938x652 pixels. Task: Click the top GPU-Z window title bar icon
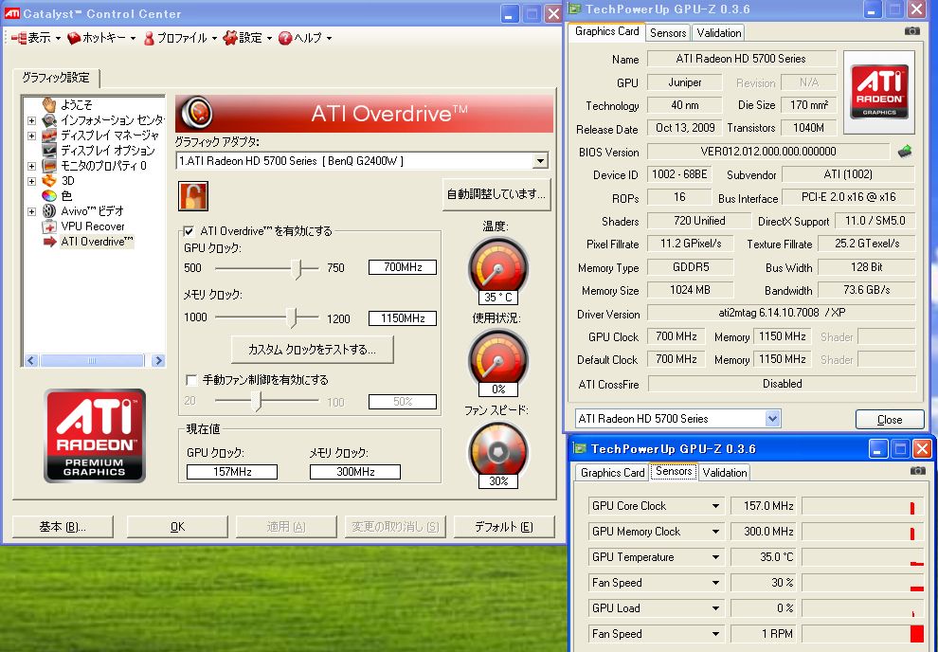pos(575,9)
